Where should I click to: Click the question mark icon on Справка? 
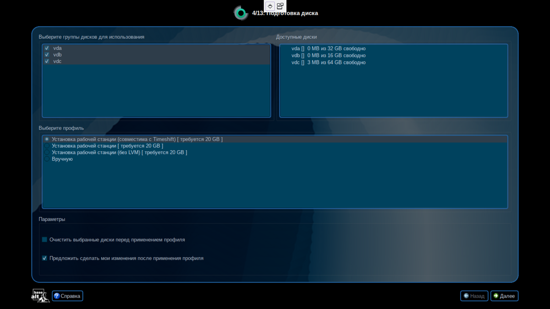(56, 296)
